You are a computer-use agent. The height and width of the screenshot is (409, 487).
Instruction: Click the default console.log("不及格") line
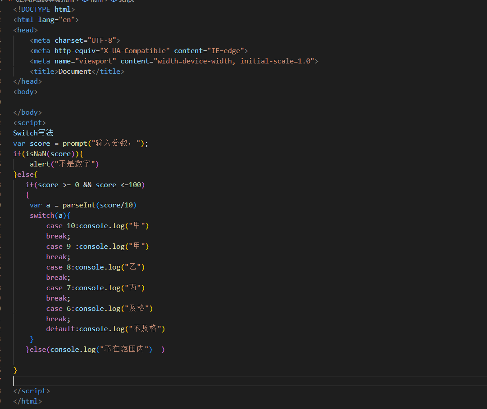coord(105,329)
